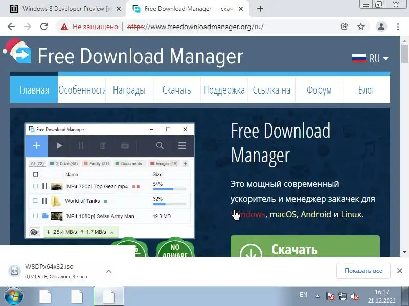Select the Family (21) tag

(x=97, y=164)
